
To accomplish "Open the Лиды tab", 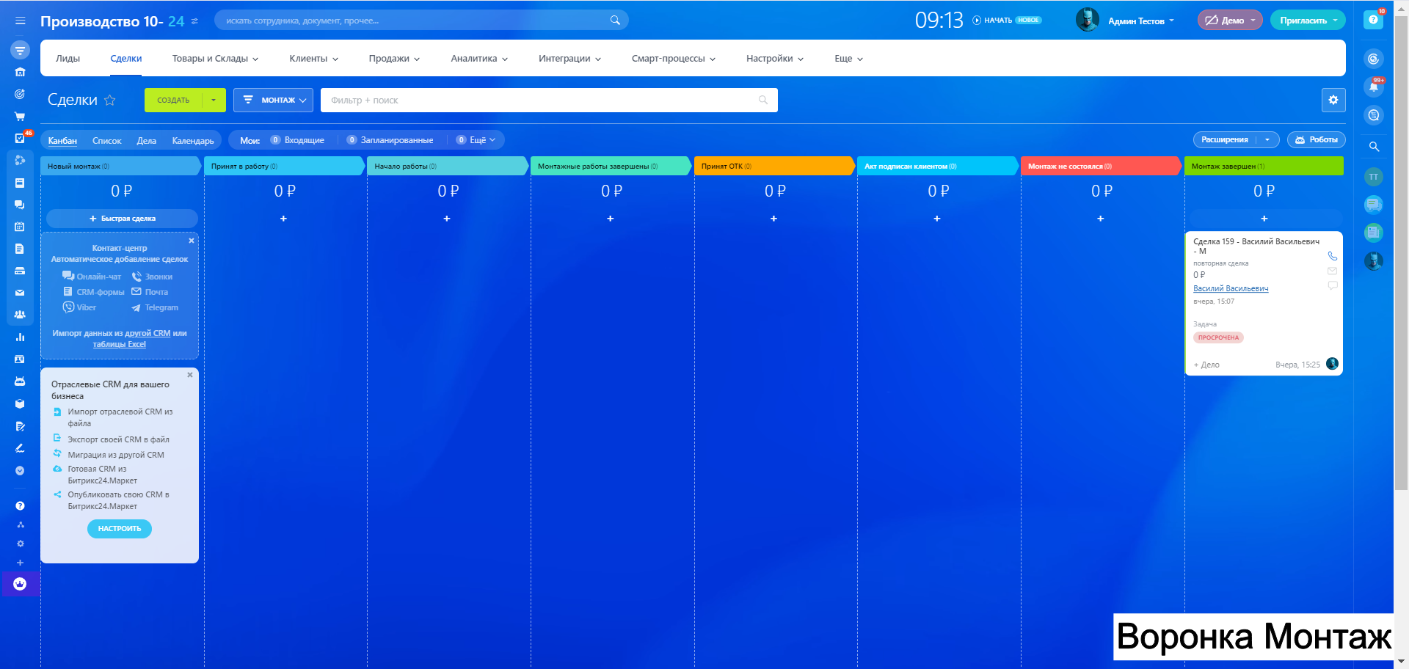I will (x=68, y=59).
